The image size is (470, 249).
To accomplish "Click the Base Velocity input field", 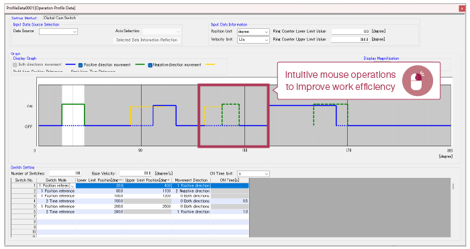I will coord(136,173).
